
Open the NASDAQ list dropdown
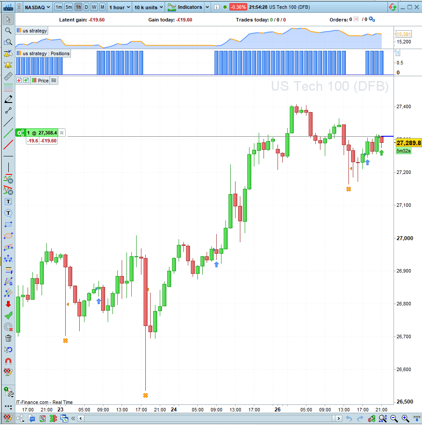[37, 7]
